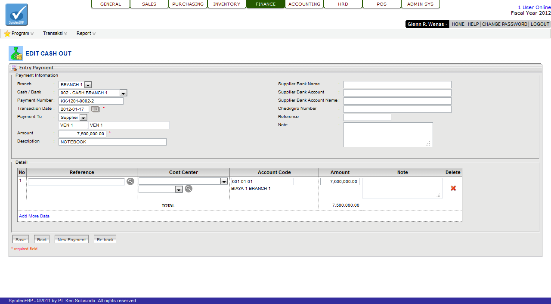Click the SyndeoERP logo icon
Image resolution: width=551 pixels, height=304 pixels.
coord(16,15)
